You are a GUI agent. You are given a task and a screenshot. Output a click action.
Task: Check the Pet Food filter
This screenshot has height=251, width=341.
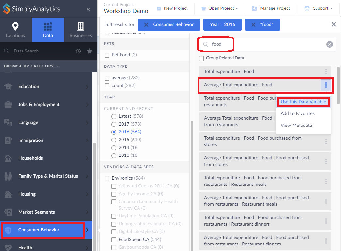[x=107, y=55]
